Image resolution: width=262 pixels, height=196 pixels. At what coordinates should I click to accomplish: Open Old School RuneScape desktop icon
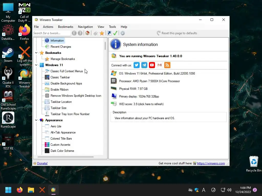[8, 100]
